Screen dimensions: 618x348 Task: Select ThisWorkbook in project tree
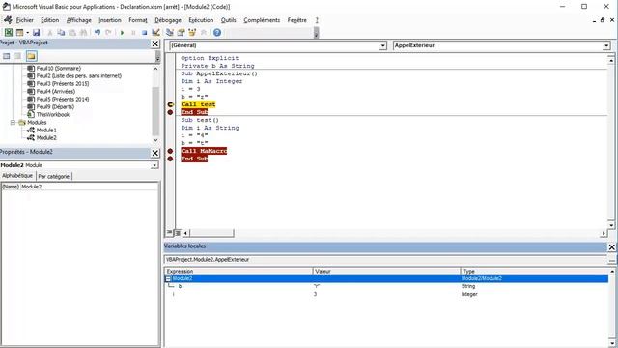point(53,114)
